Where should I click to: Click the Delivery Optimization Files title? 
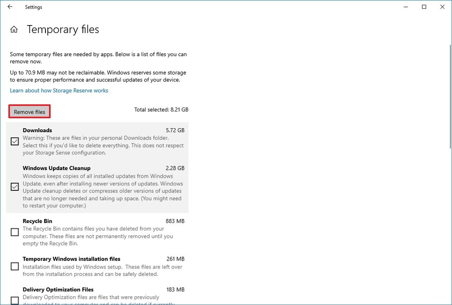(58, 290)
